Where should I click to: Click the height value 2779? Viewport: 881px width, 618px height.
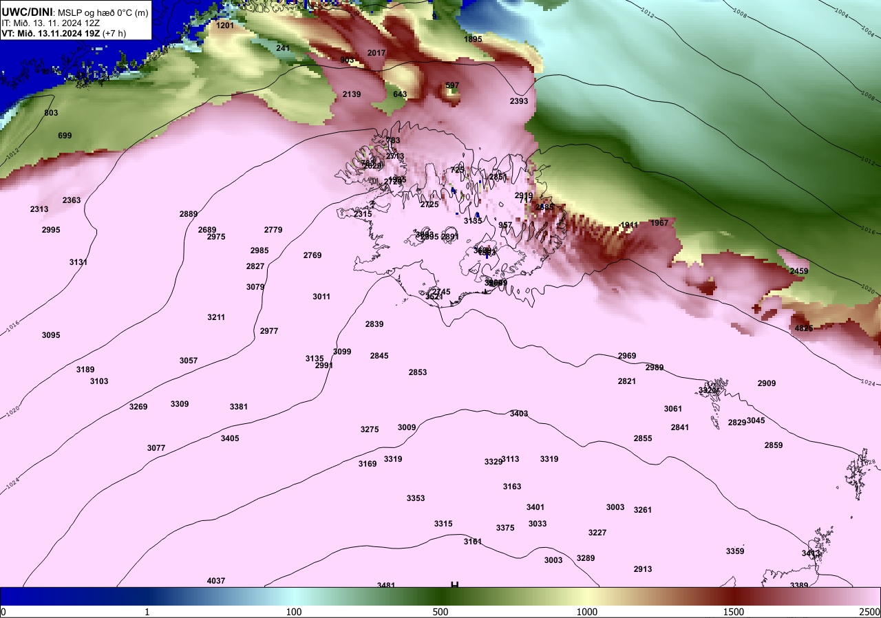273,230
